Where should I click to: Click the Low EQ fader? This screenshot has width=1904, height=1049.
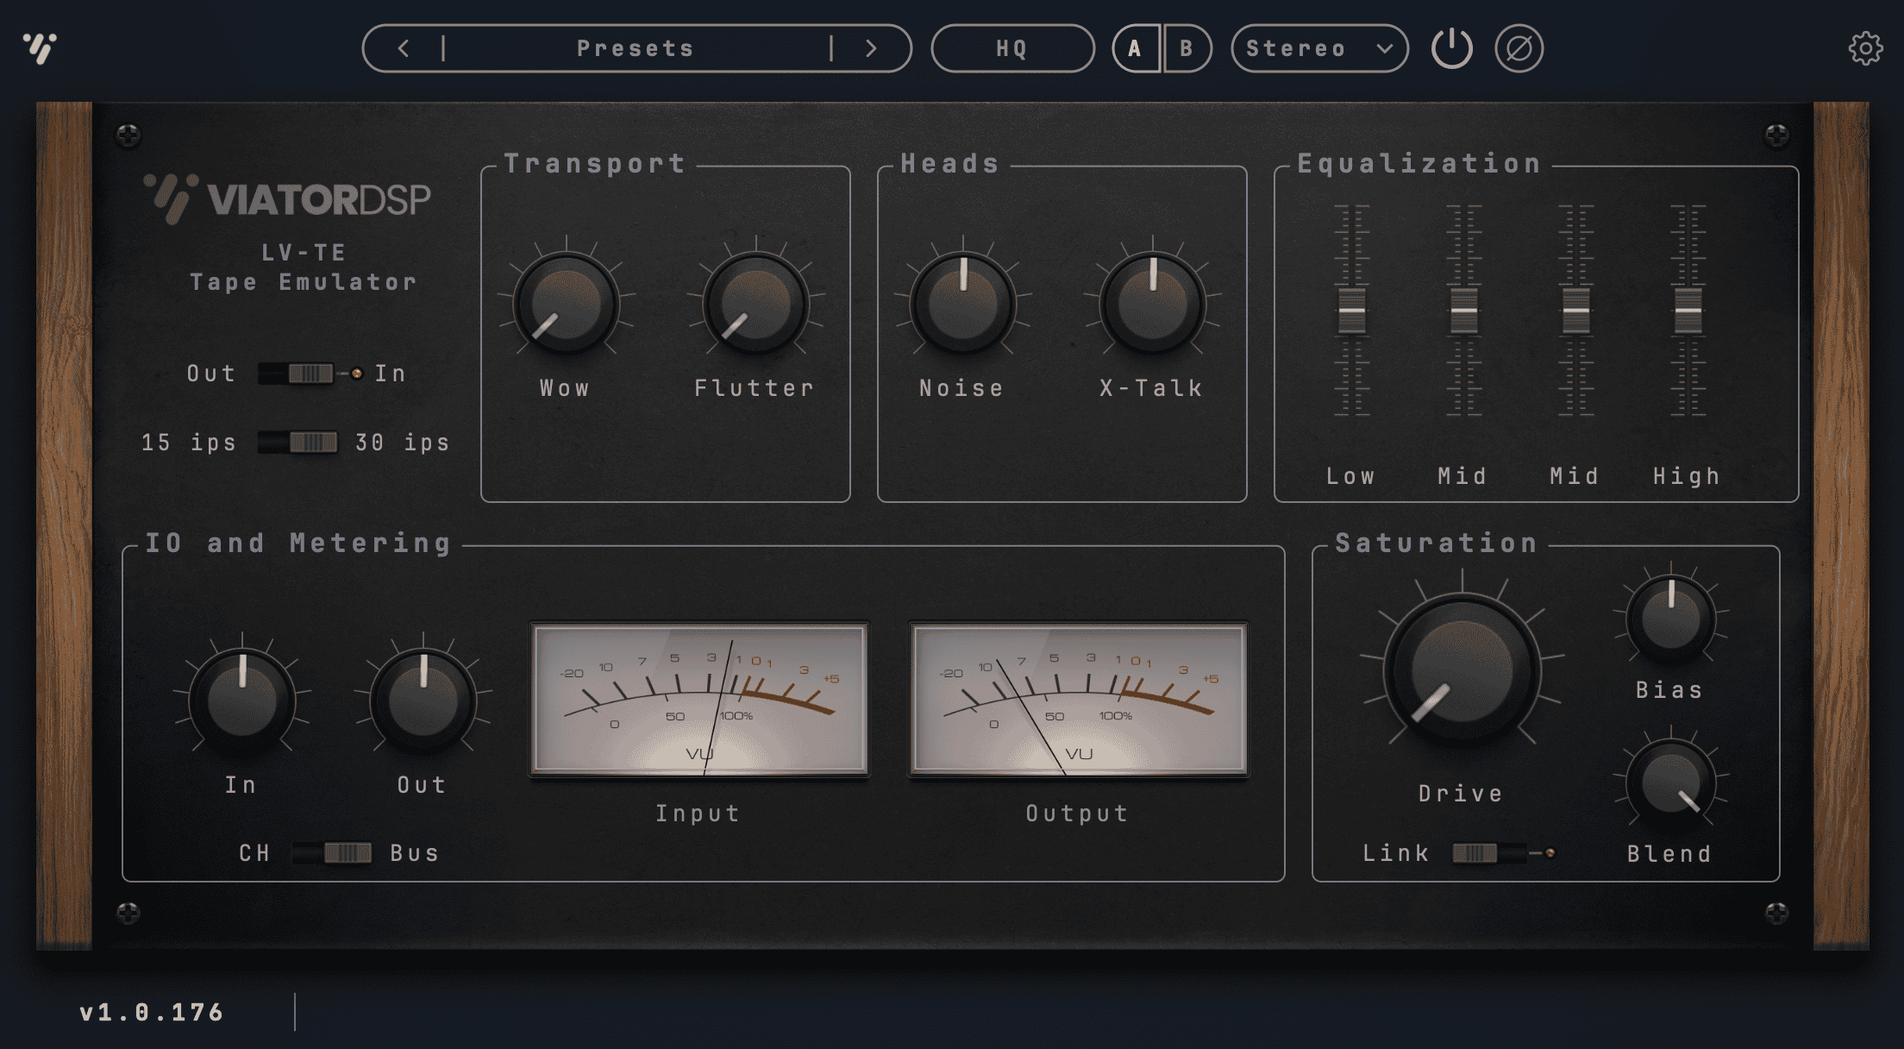pos(1351,311)
